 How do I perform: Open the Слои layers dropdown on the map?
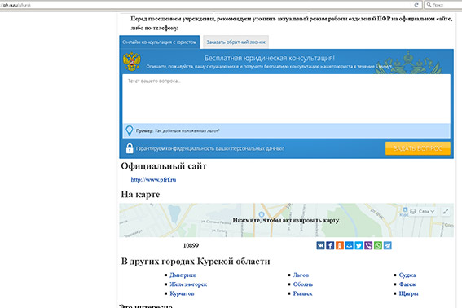point(422,211)
